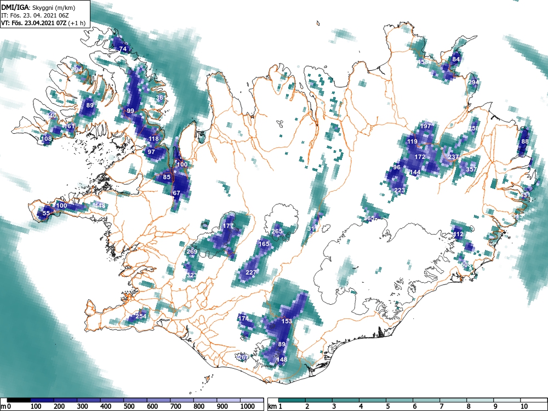Click the visibility value 227 on the map
The height and width of the screenshot is (411, 548).
pyautogui.click(x=251, y=272)
